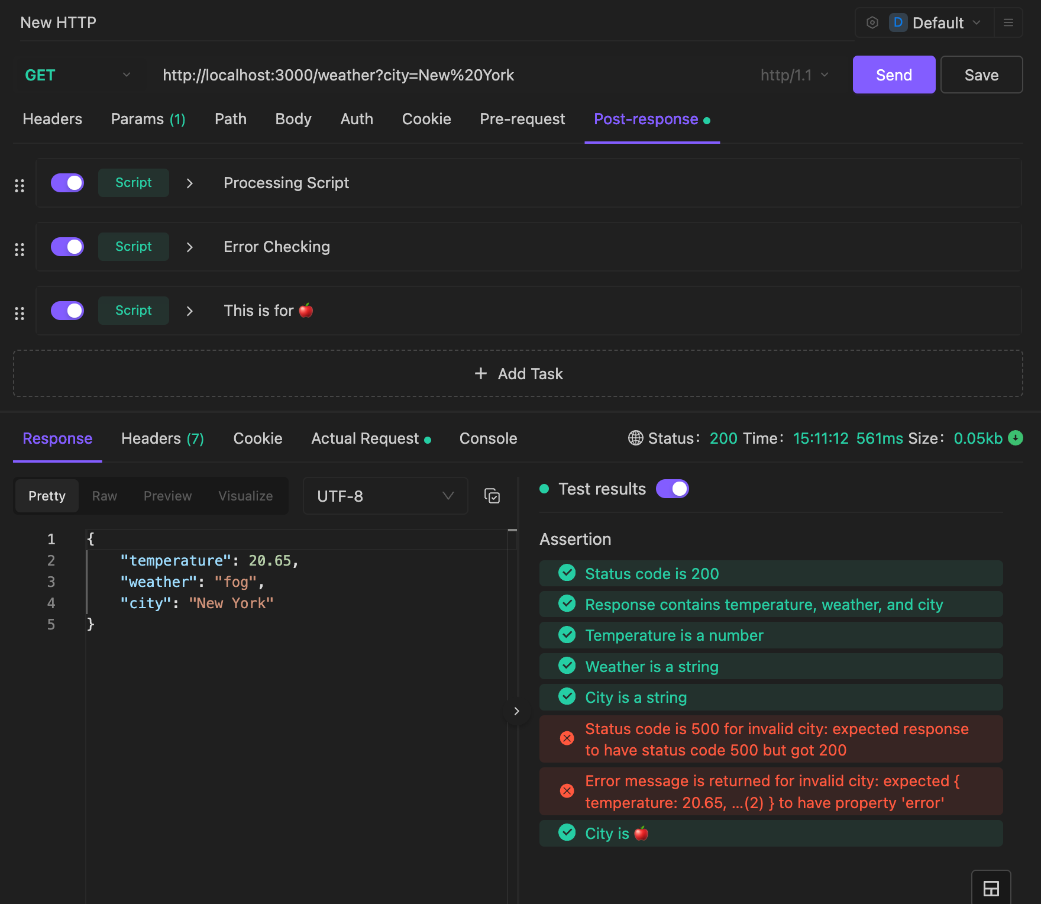Open the Body tab
Screen dimensions: 1041x904
293,119
